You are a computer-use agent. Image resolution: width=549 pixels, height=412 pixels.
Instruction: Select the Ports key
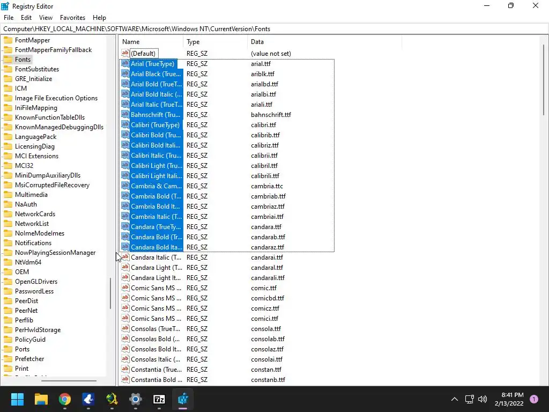point(22,349)
